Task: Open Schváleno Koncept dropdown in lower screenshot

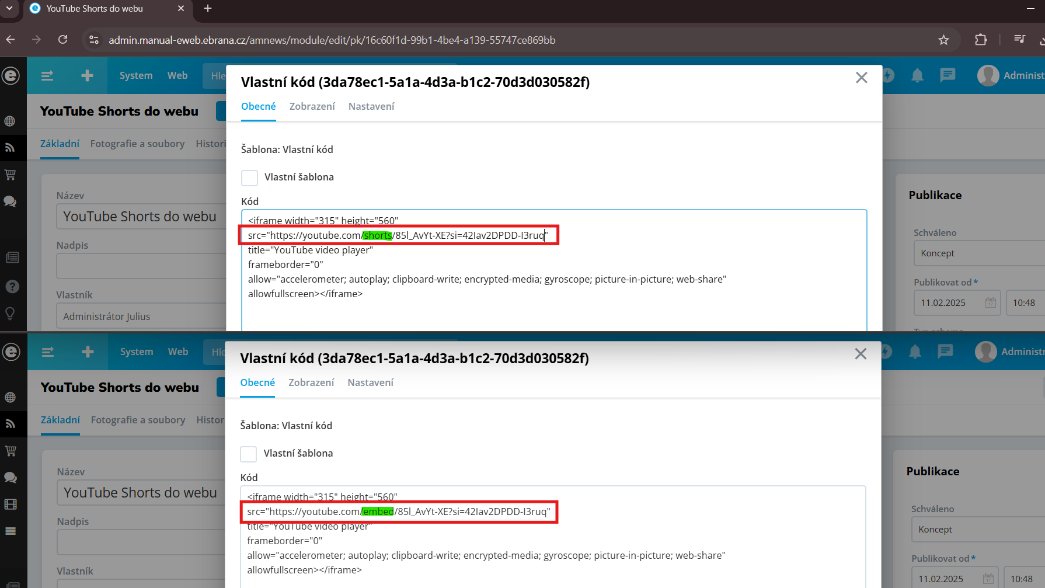Action: [978, 530]
